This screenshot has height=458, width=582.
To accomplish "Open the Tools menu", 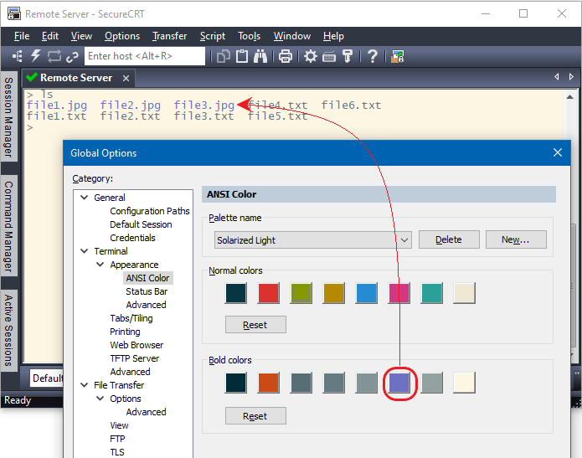I will coord(249,36).
